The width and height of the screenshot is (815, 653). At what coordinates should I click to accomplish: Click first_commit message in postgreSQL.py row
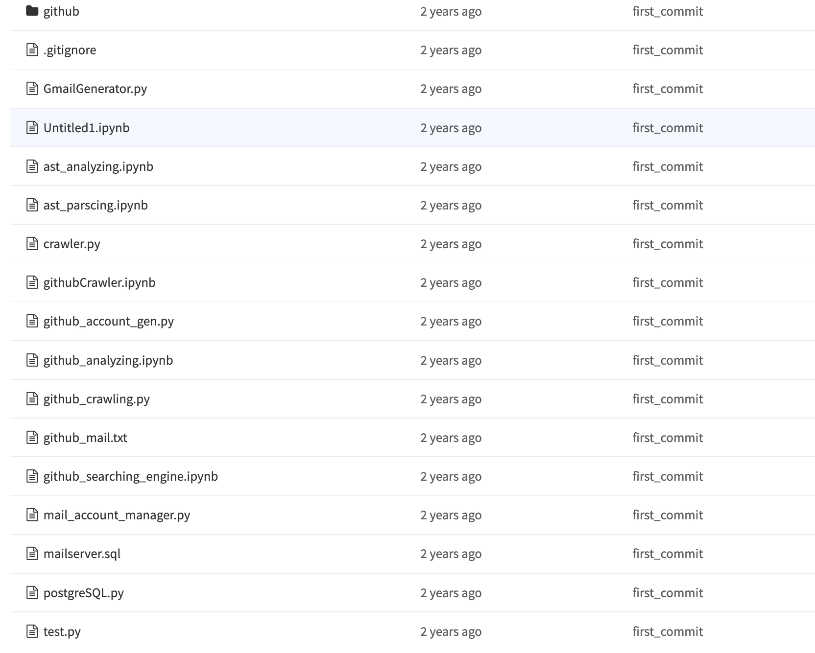click(668, 593)
